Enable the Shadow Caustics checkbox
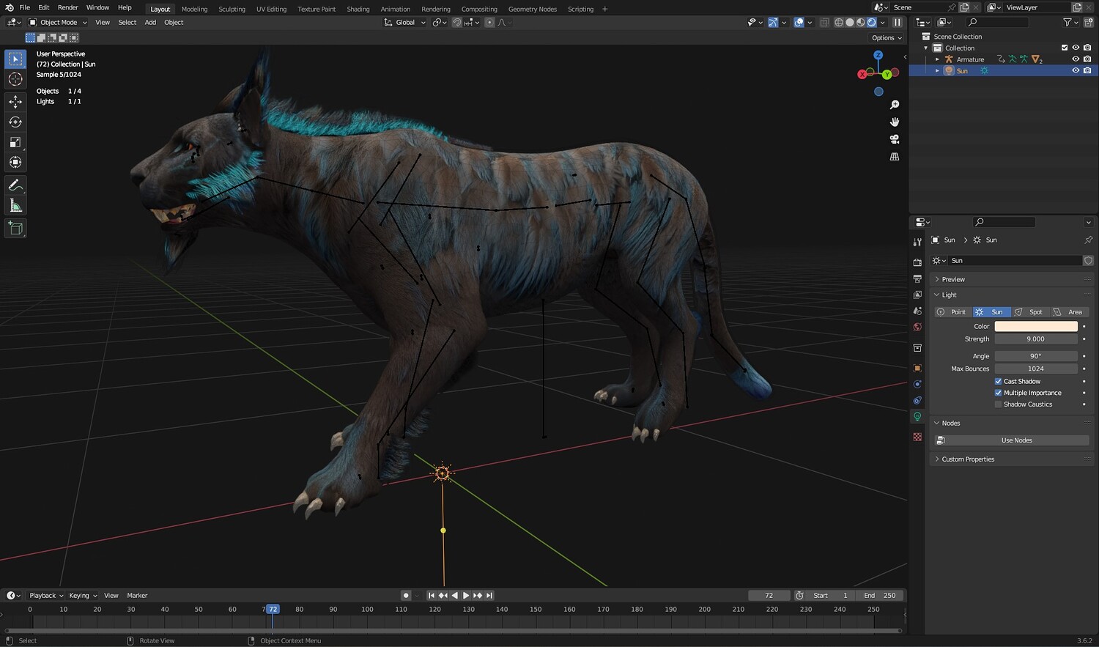The width and height of the screenshot is (1099, 647). (998, 404)
